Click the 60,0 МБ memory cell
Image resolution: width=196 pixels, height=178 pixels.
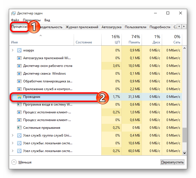(x=132, y=151)
